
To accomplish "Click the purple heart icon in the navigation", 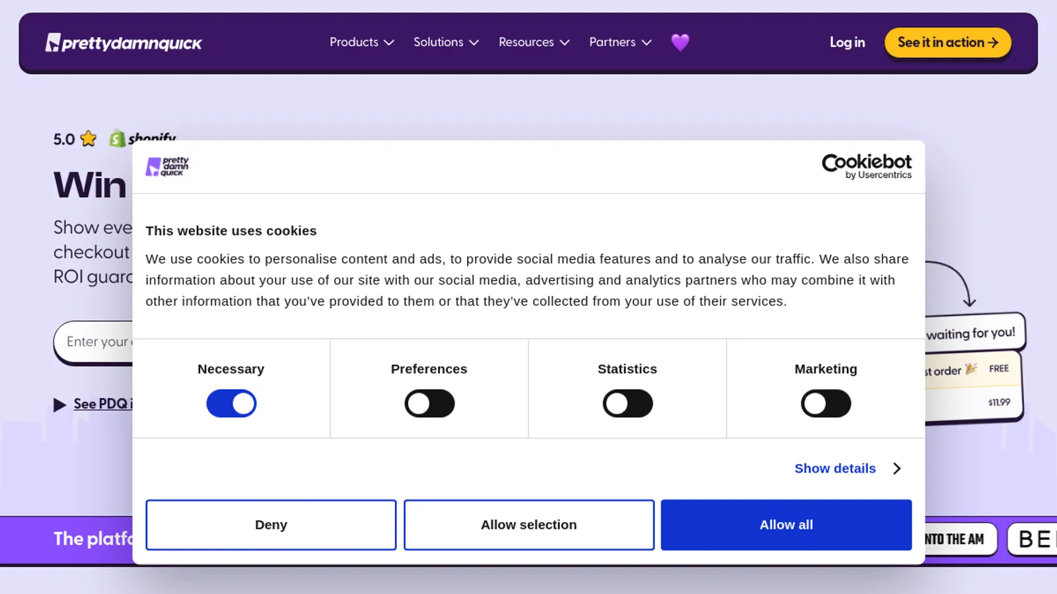I will 680,42.
